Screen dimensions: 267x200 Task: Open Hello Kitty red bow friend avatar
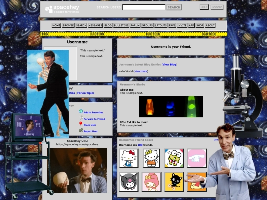pos(129,158)
